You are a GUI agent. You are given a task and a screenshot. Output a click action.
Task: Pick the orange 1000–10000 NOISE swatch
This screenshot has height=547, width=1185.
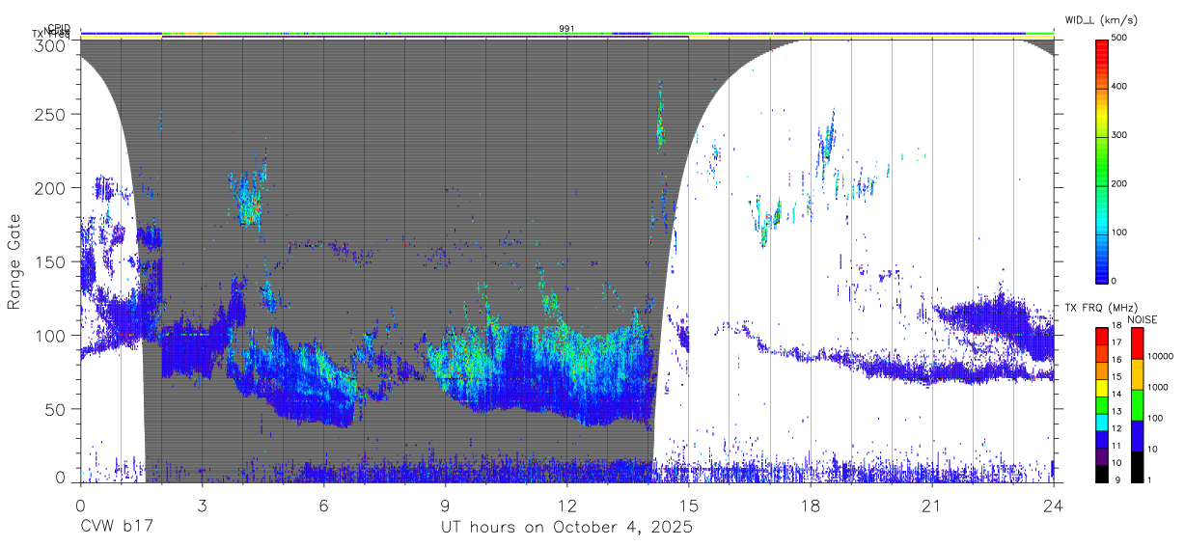coord(1137,374)
